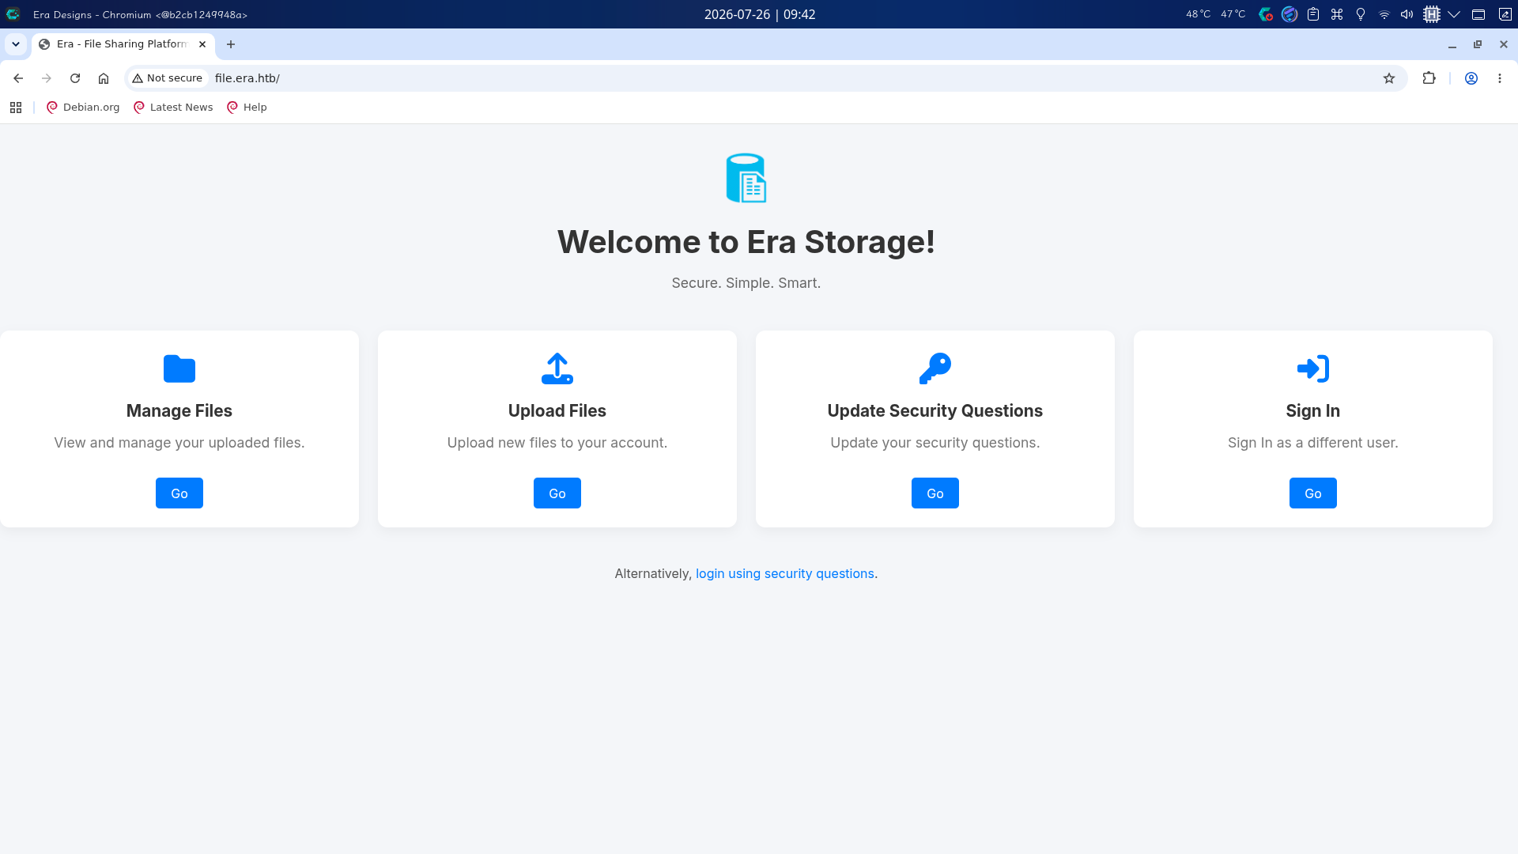Open the Extensions puzzle icon
1518x854 pixels.
1429,78
